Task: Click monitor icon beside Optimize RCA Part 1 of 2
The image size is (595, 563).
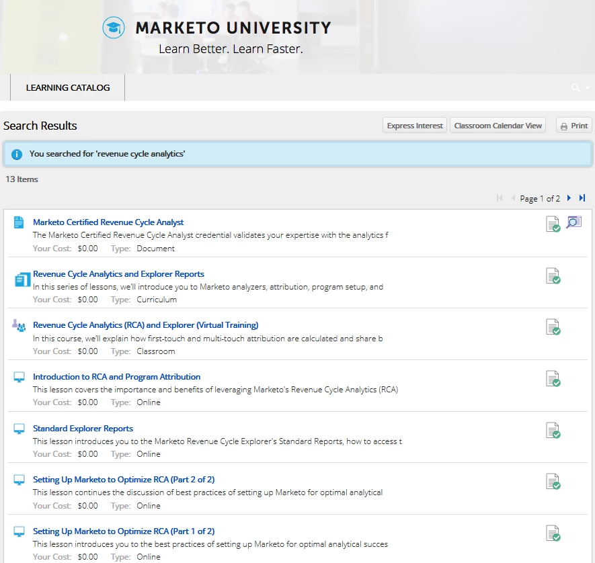Action: 19,531
